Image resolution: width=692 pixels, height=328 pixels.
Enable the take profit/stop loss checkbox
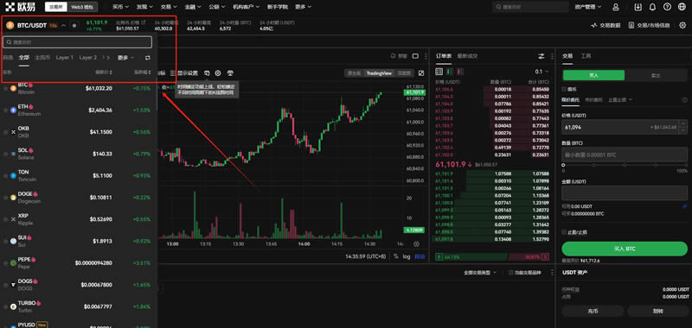coord(565,232)
